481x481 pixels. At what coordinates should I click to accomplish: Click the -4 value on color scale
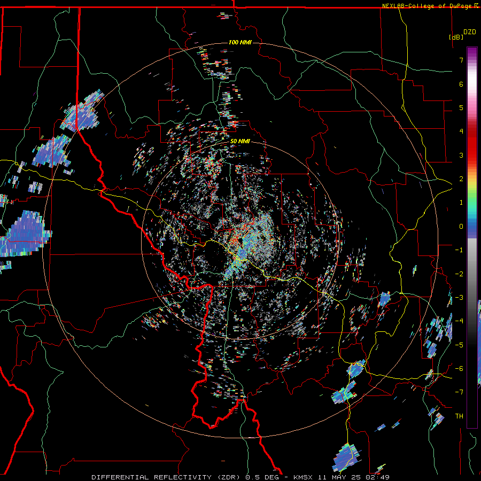[459, 321]
